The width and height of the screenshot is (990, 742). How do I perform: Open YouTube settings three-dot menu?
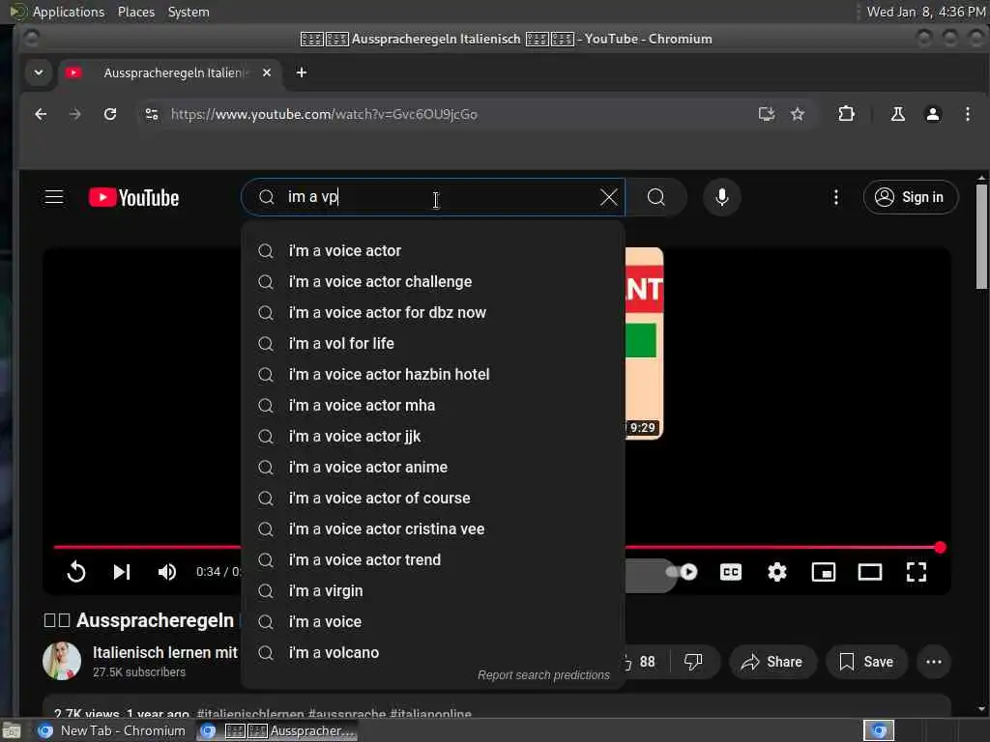[836, 197]
